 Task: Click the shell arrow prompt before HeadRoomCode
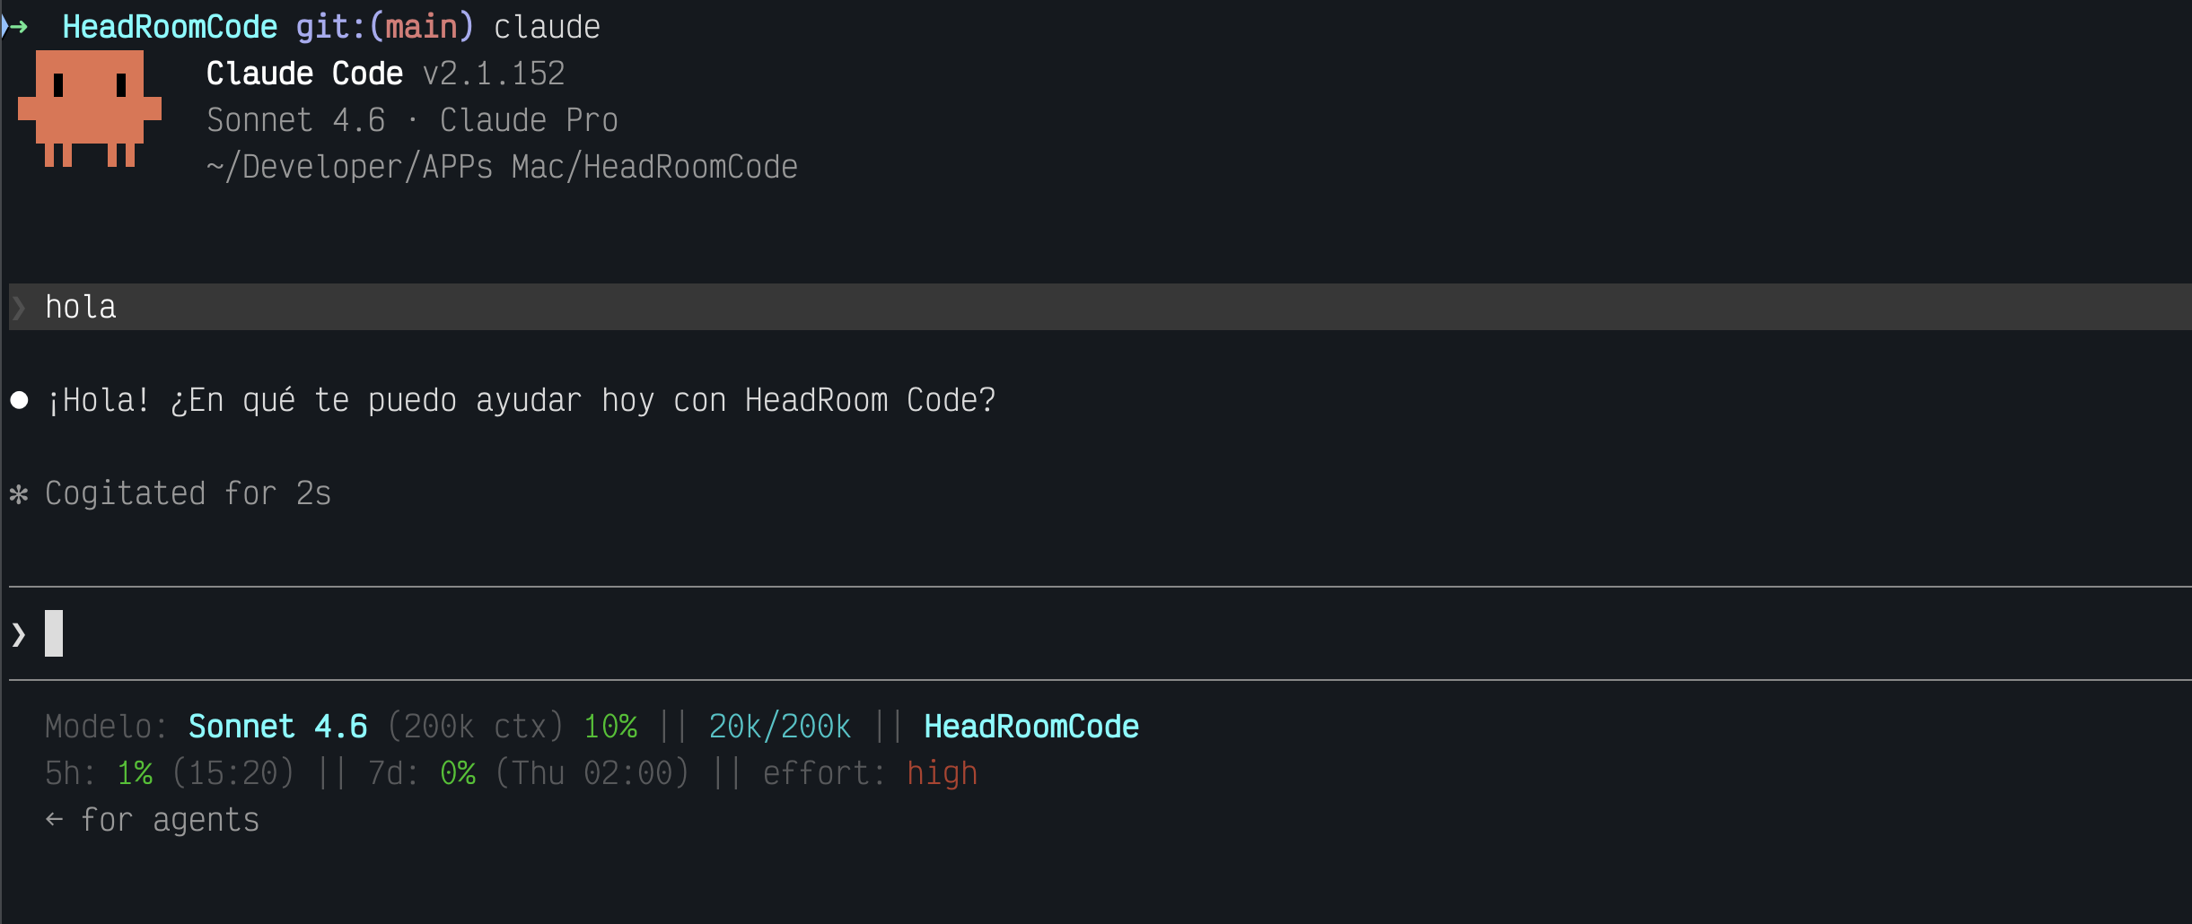coord(16,27)
